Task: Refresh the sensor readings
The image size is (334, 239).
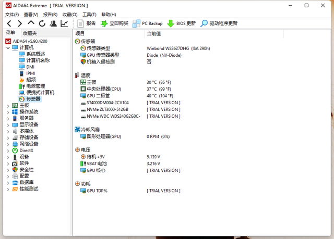Action: pyautogui.click(x=42, y=23)
